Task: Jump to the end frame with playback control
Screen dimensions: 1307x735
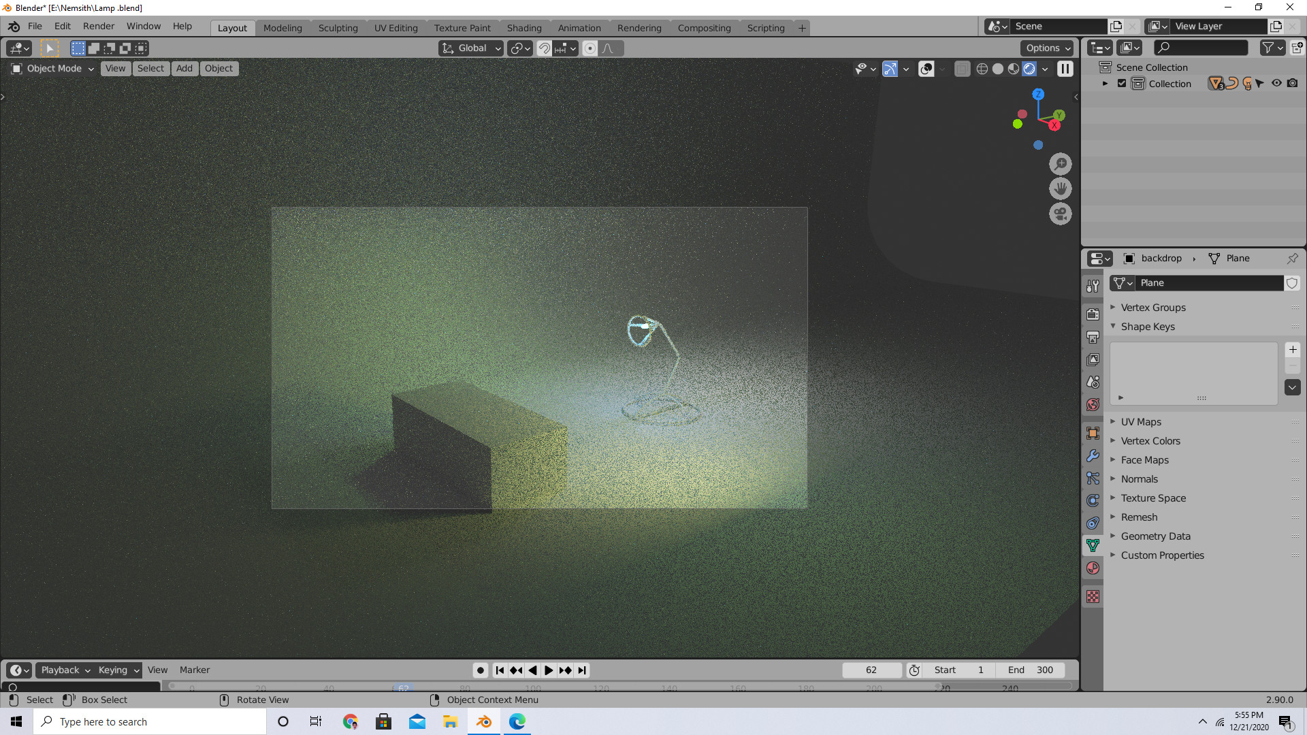Action: (582, 670)
